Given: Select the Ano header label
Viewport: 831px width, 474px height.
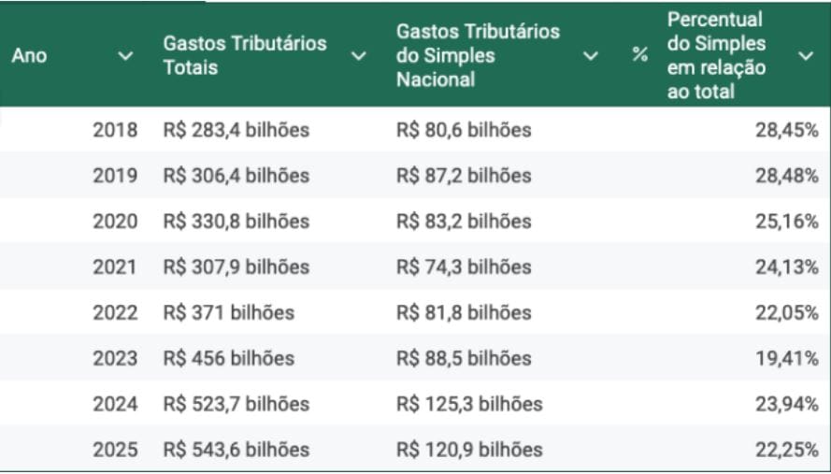Looking at the screenshot, I should click(29, 56).
